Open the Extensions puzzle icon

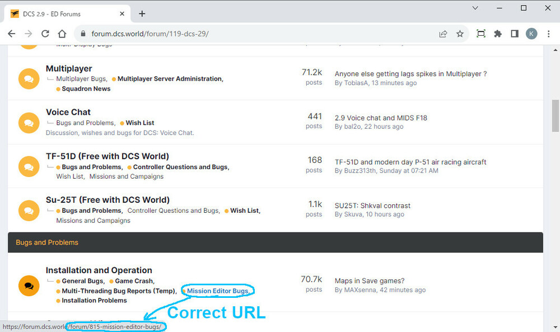click(x=497, y=34)
